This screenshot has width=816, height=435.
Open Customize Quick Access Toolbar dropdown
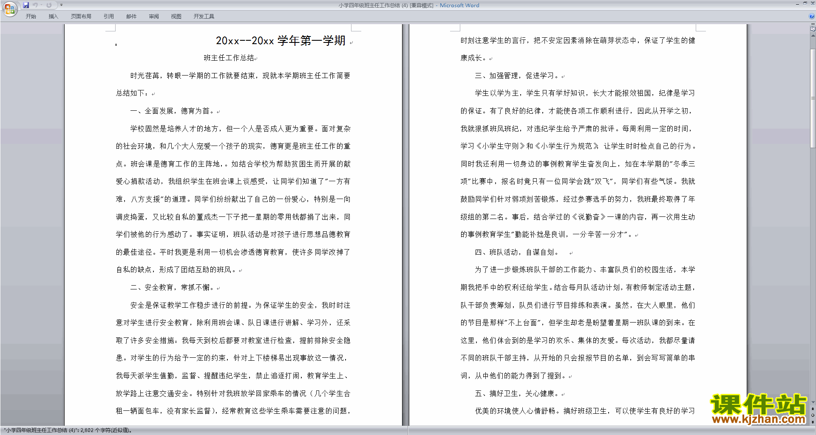[x=61, y=5]
